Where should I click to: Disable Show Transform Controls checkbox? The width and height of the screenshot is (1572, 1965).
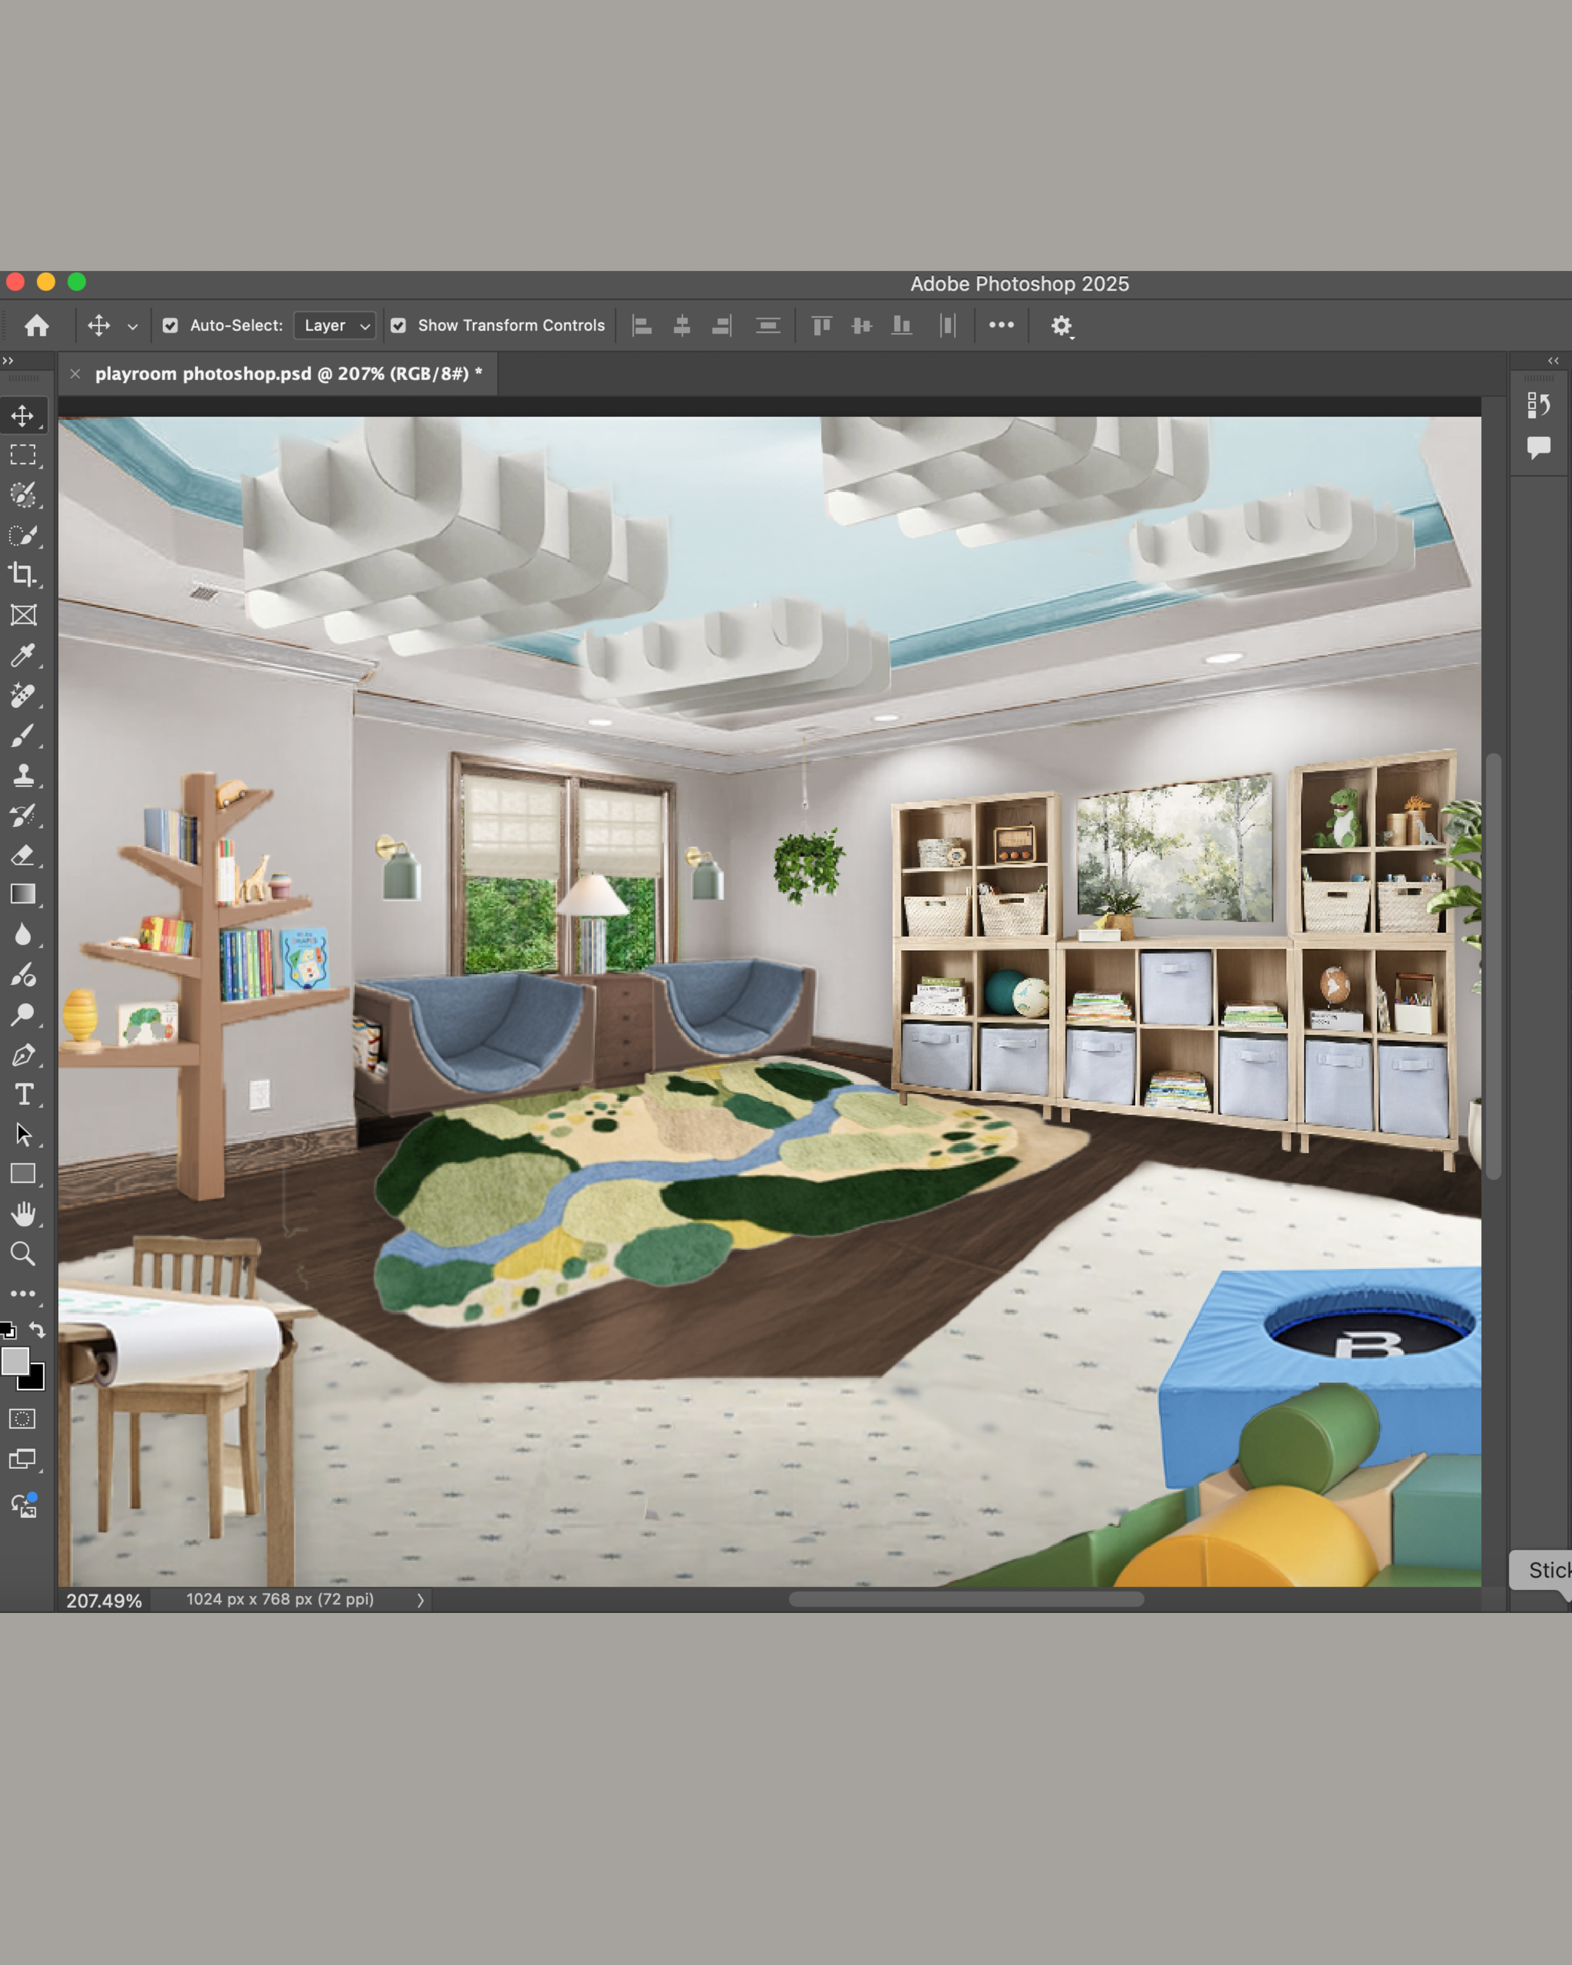[398, 325]
